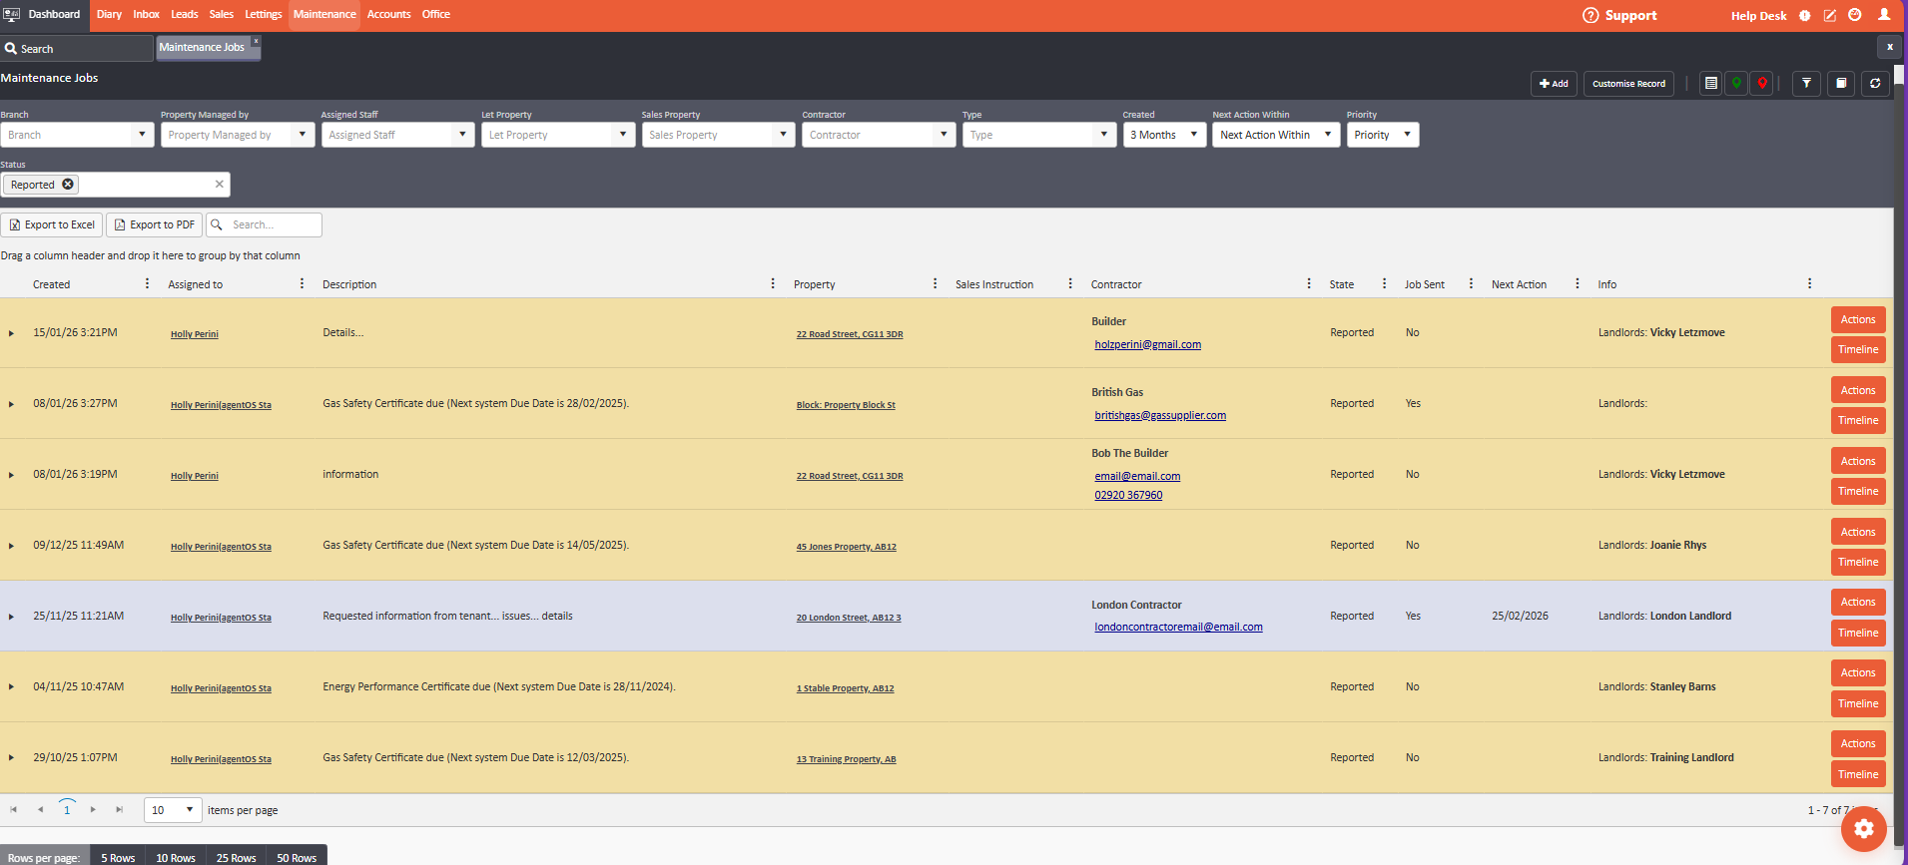This screenshot has width=1908, height=865.
Task: Switch to list view icon
Action: click(x=1711, y=84)
